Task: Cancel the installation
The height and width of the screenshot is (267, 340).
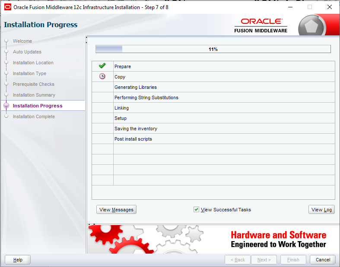Action: (323, 260)
